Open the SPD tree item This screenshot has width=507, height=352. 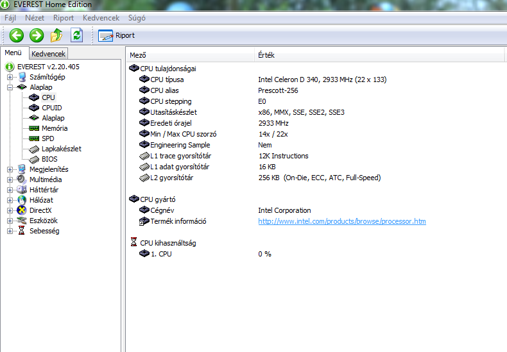pos(48,138)
